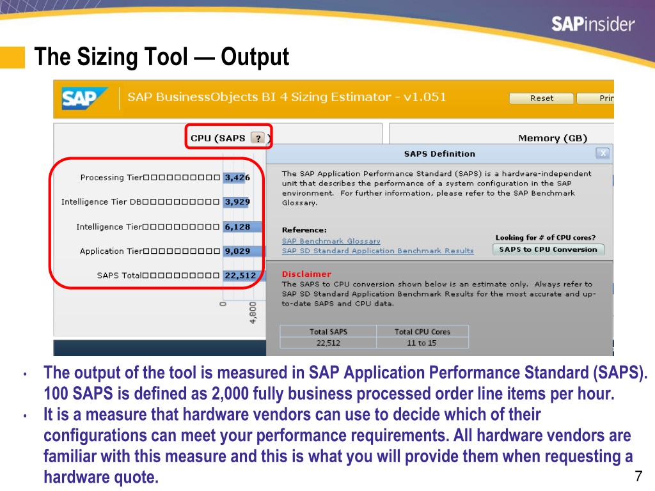Click the Total CPU Cores table header
The height and width of the screenshot is (491, 655).
coord(422,332)
